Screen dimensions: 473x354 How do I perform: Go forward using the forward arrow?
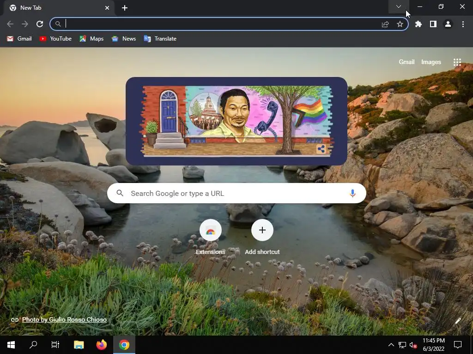(25, 24)
